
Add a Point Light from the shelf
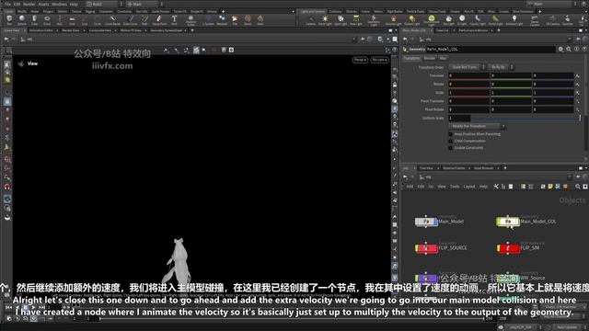(325, 19)
